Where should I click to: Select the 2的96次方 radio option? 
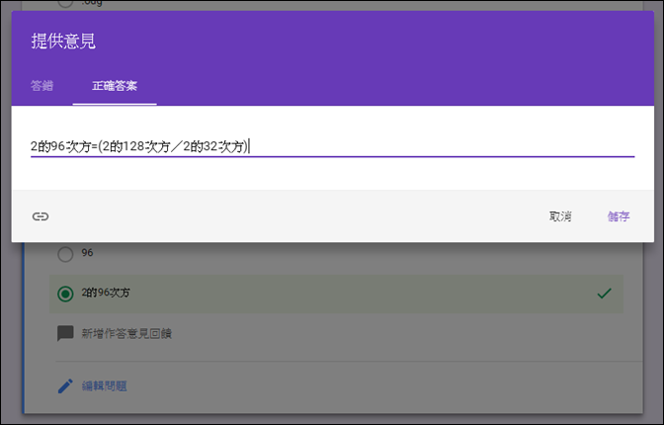(x=65, y=294)
